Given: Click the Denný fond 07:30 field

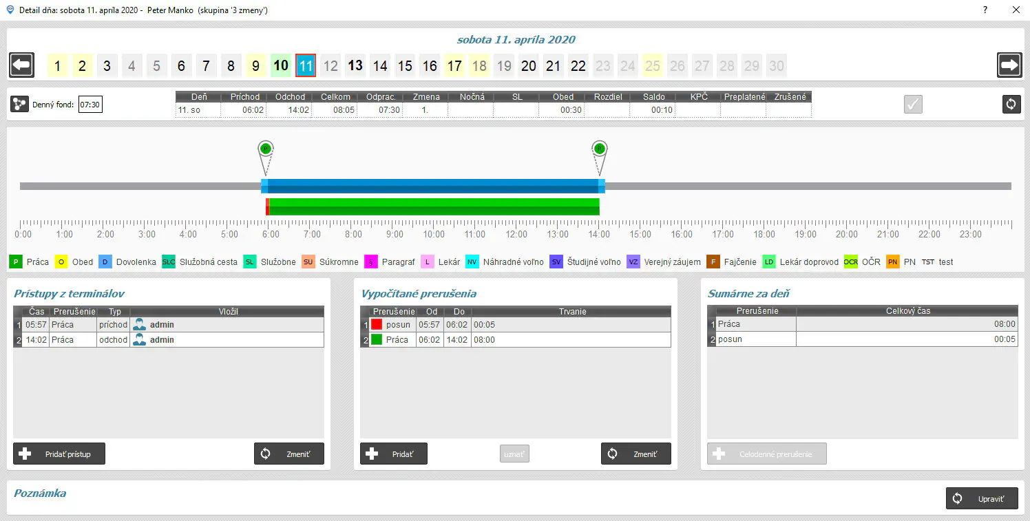Looking at the screenshot, I should click(x=90, y=105).
